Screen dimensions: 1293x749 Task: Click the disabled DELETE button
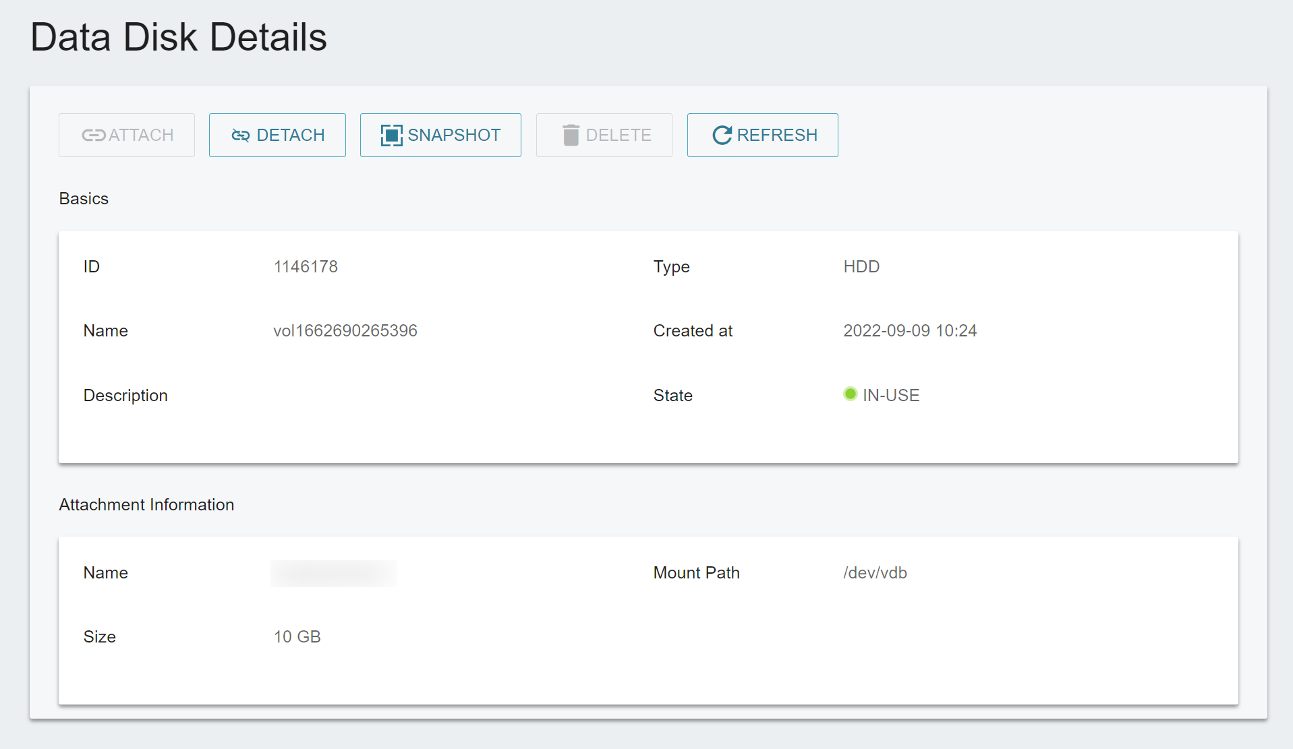pyautogui.click(x=604, y=135)
